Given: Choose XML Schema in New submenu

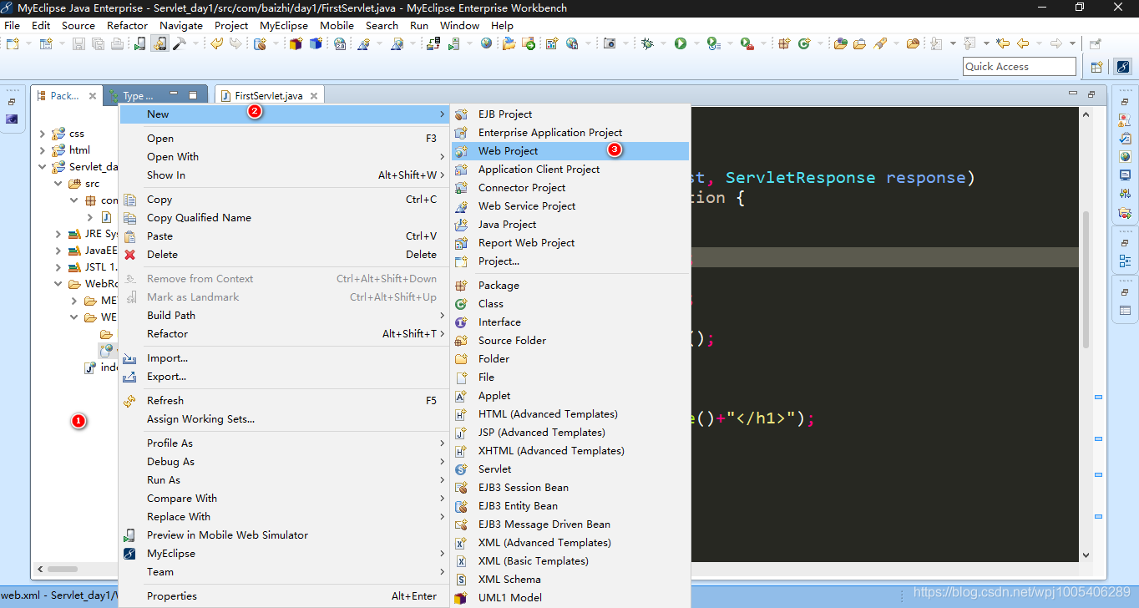Looking at the screenshot, I should (x=570, y=580).
